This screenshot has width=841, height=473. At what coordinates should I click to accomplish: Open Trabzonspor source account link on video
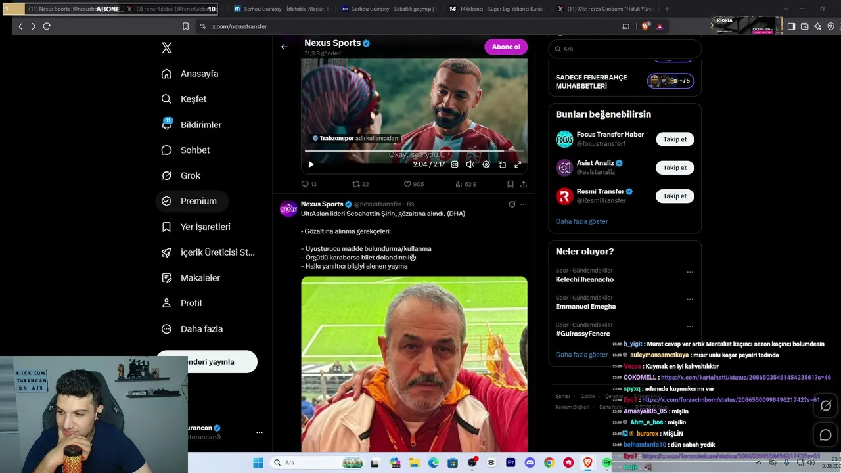pyautogui.click(x=355, y=138)
